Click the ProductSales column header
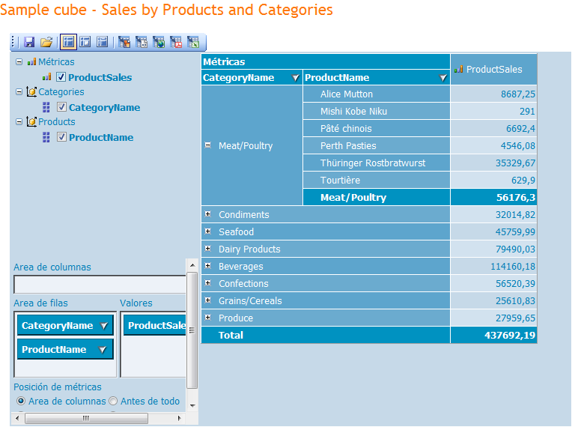The image size is (578, 427). (x=493, y=70)
